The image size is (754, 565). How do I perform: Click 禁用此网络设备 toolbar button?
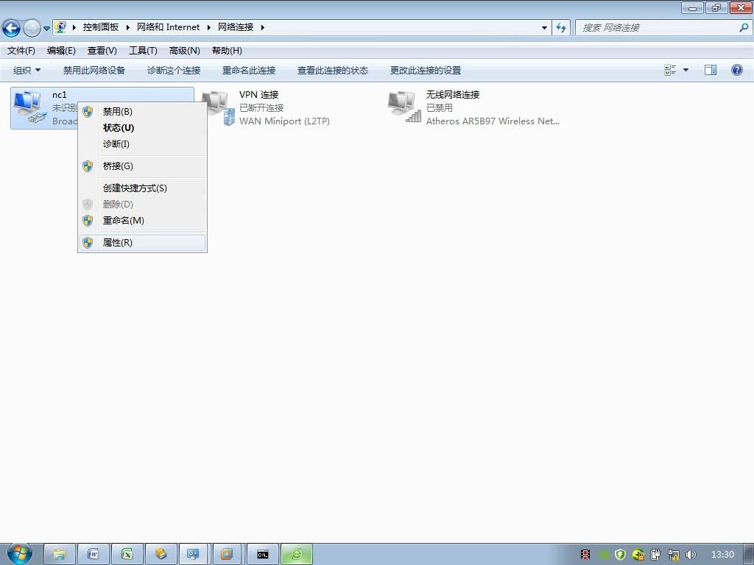(x=94, y=70)
